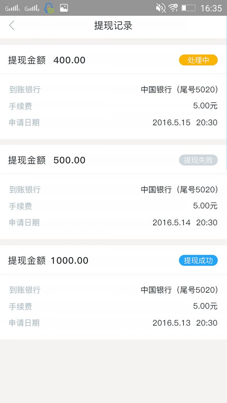Tap the blue headset notification icon
This screenshot has width=227, height=403.
click(x=49, y=8)
